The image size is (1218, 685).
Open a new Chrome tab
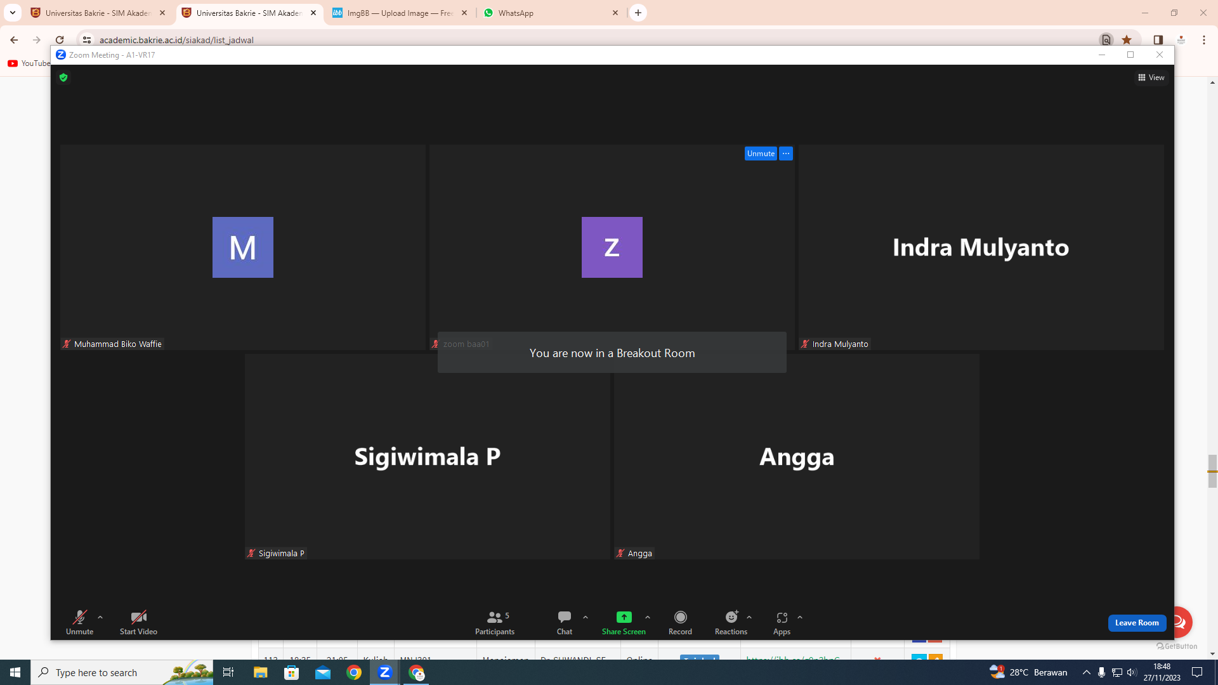click(x=638, y=13)
